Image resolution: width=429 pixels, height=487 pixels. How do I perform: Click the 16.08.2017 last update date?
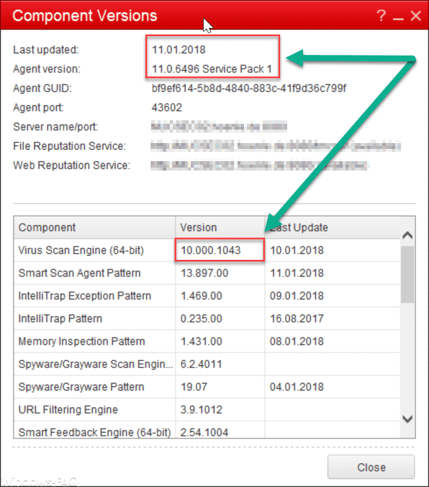coord(297,318)
